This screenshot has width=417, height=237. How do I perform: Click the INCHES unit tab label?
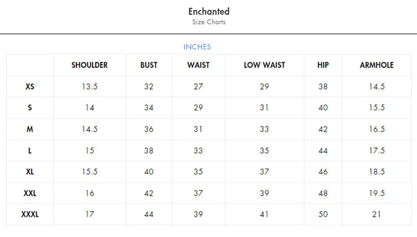[197, 47]
